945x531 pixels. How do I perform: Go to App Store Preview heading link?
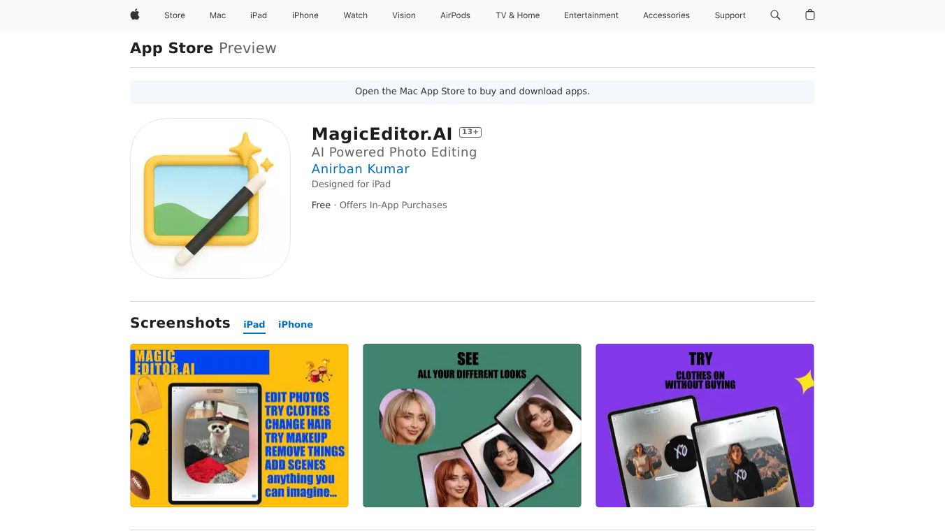coord(203,48)
